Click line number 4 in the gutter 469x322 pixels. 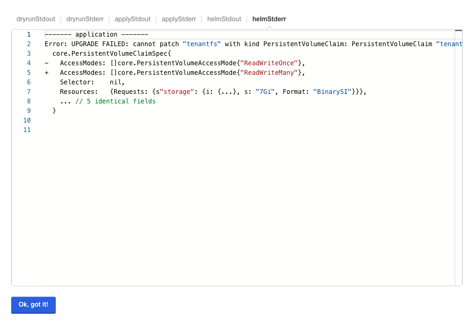[x=29, y=63]
